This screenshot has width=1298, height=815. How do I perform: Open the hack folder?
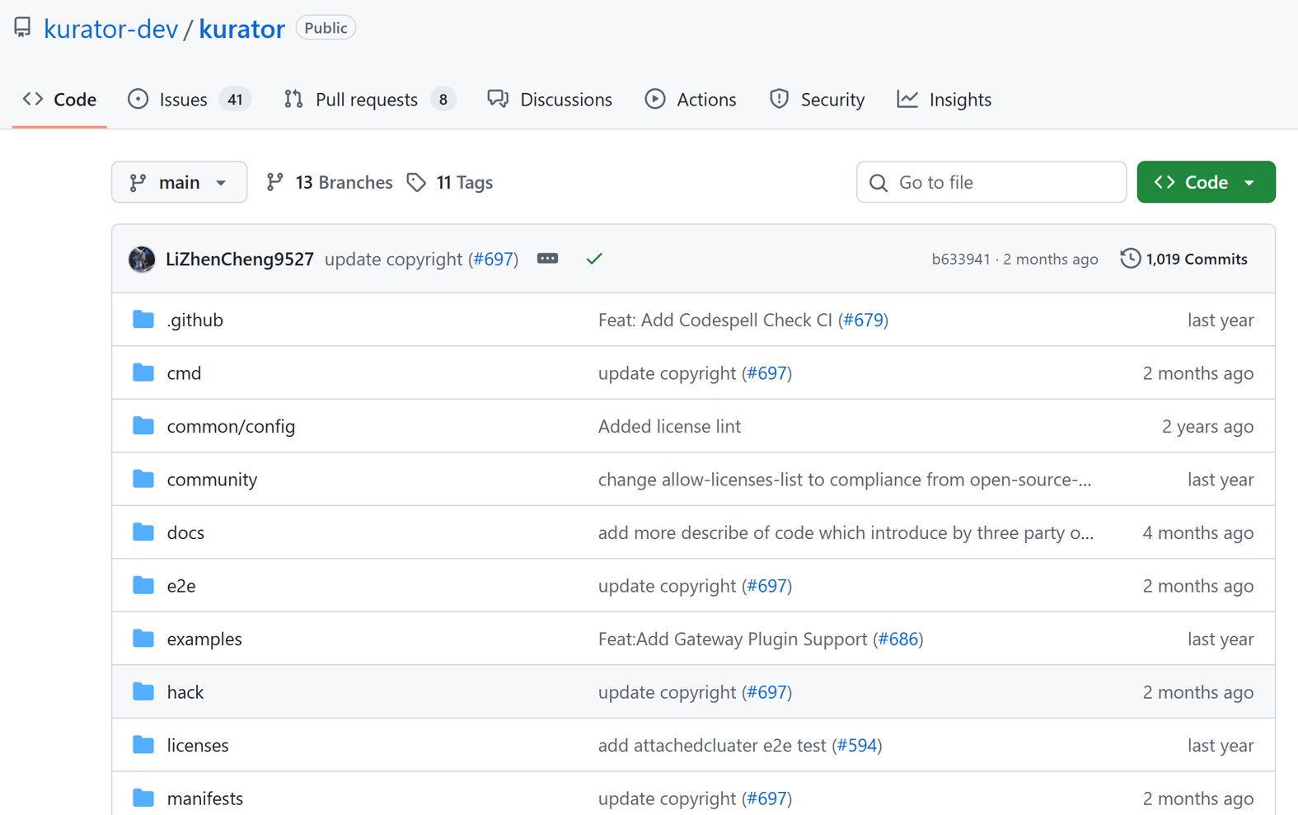click(x=185, y=692)
